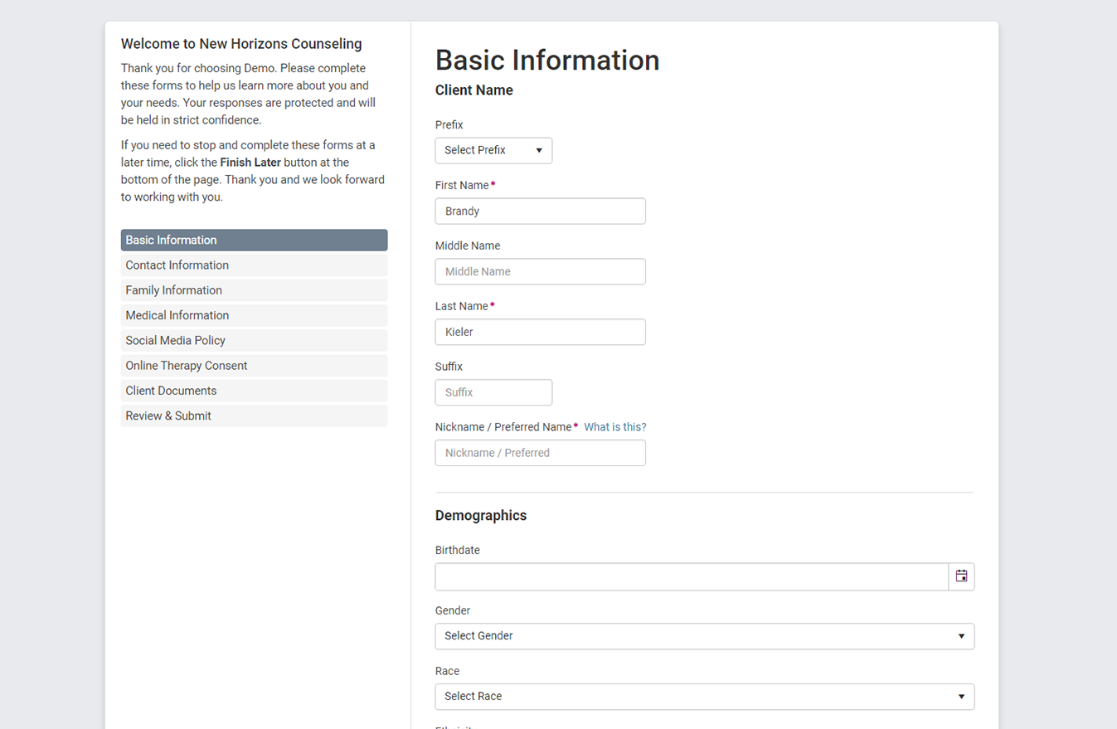Go to Contact Information section

click(254, 265)
